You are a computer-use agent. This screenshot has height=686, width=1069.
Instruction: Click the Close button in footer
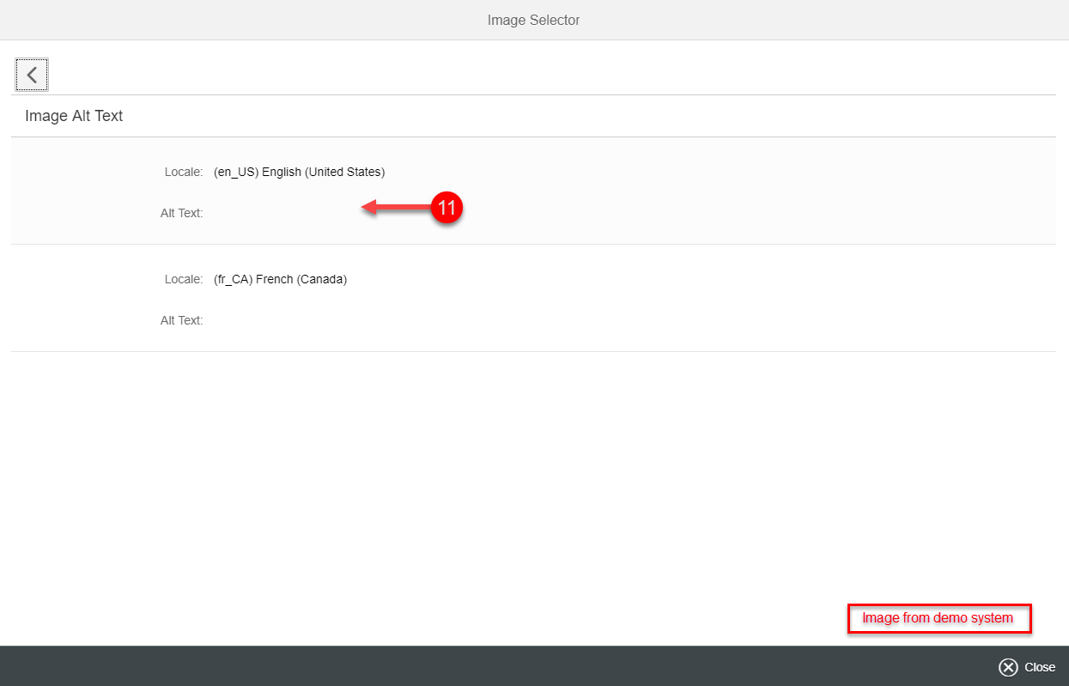1027,667
